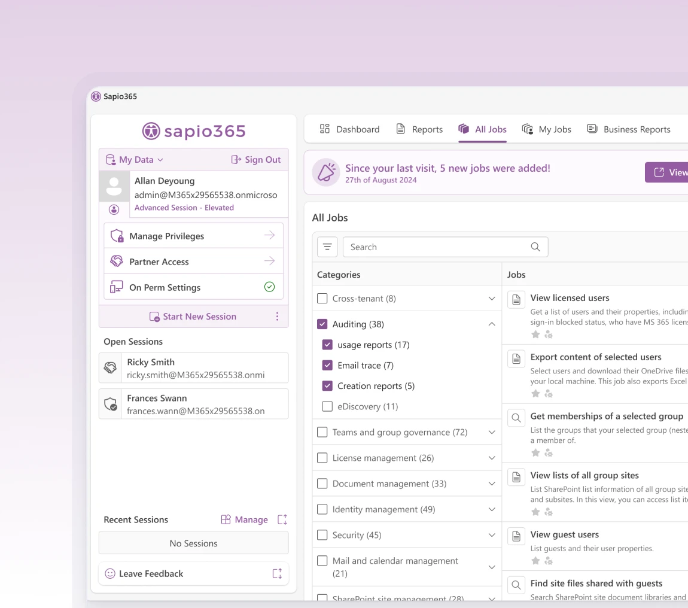This screenshot has height=608, width=688.
Task: Check Security (45) checkbox
Action: (x=322, y=535)
